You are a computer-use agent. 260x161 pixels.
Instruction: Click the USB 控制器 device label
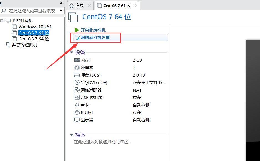click(x=91, y=98)
